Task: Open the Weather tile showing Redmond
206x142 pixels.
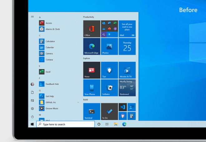Action: click(x=127, y=88)
